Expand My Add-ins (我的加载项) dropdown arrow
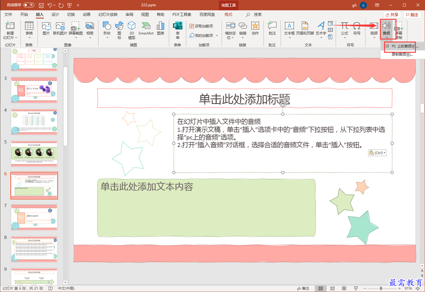 tap(217, 35)
